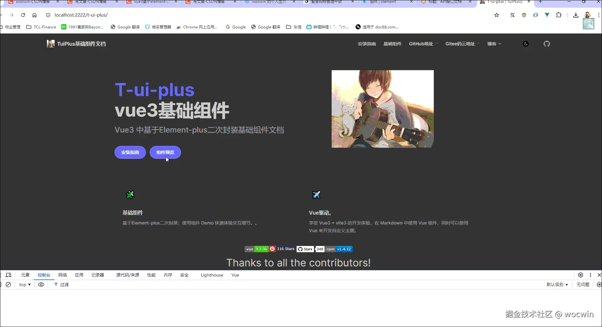Open the GitHub icon link in the navbar
The image size is (602, 327).
coord(547,44)
